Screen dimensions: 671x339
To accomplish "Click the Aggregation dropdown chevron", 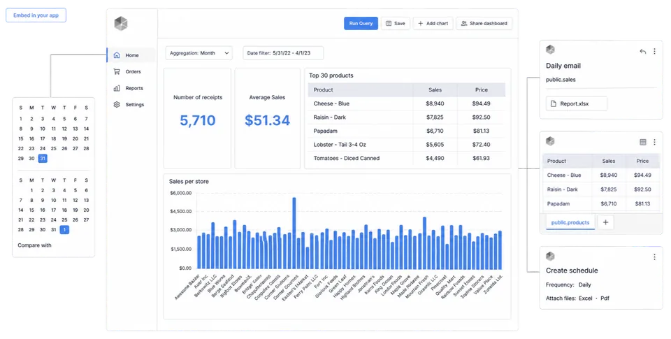I will point(226,53).
